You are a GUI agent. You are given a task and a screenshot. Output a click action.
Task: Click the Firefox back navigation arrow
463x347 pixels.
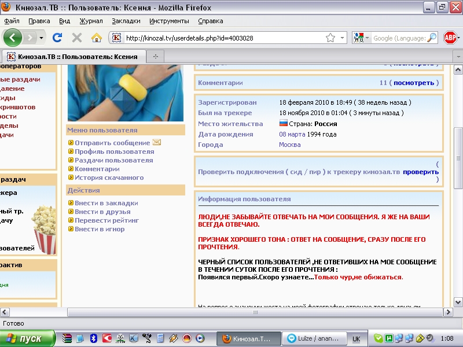coord(13,38)
